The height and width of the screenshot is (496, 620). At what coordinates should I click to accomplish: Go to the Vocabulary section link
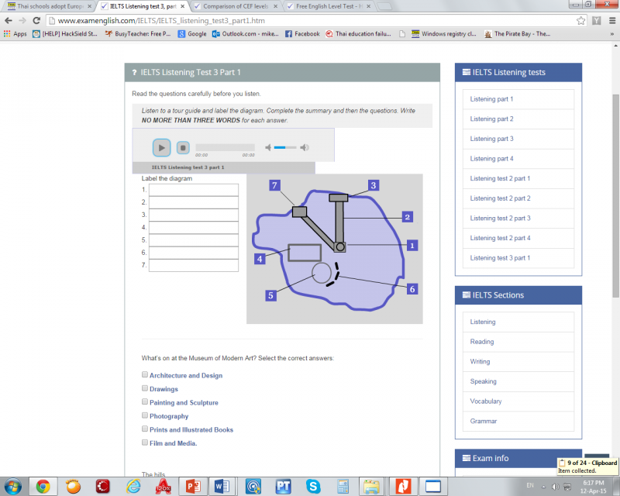tap(486, 401)
